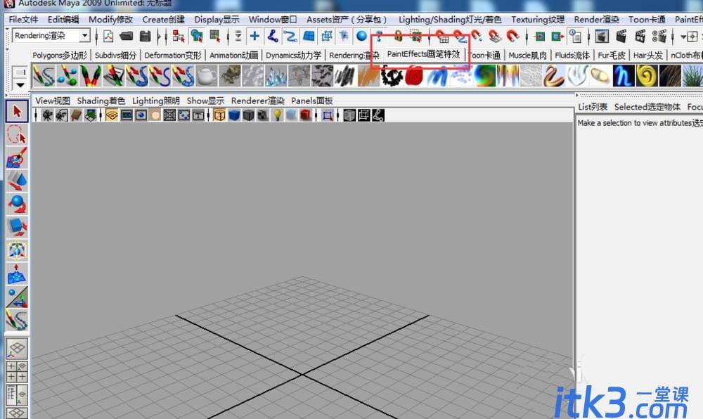Screen dimensions: 703x419
Task: Enable the blue plus selection mask
Action: 254,36
